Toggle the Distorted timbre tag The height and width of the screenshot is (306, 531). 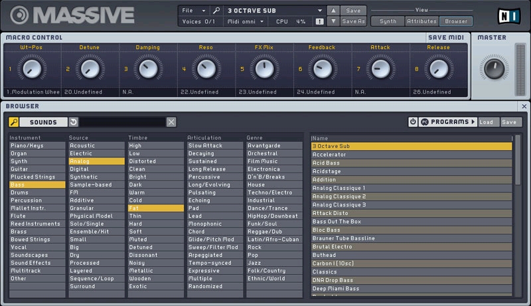point(156,161)
